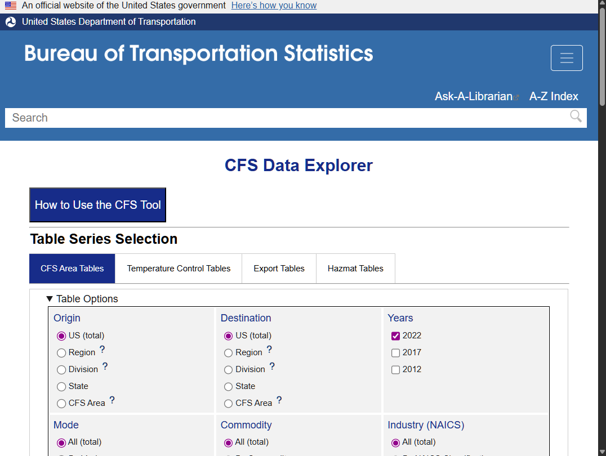Select the State radio button under Origin
606x456 pixels.
[61, 387]
